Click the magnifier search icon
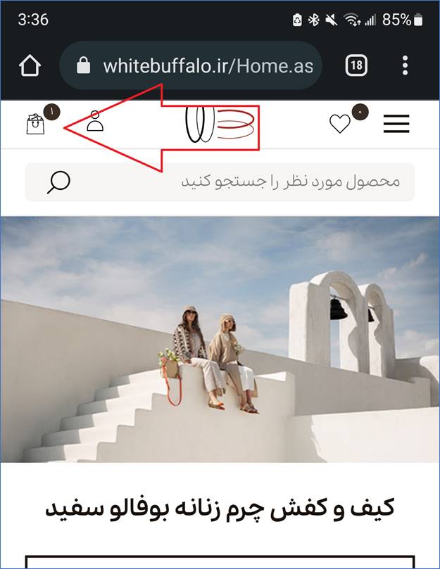The height and width of the screenshot is (569, 440). click(x=58, y=182)
